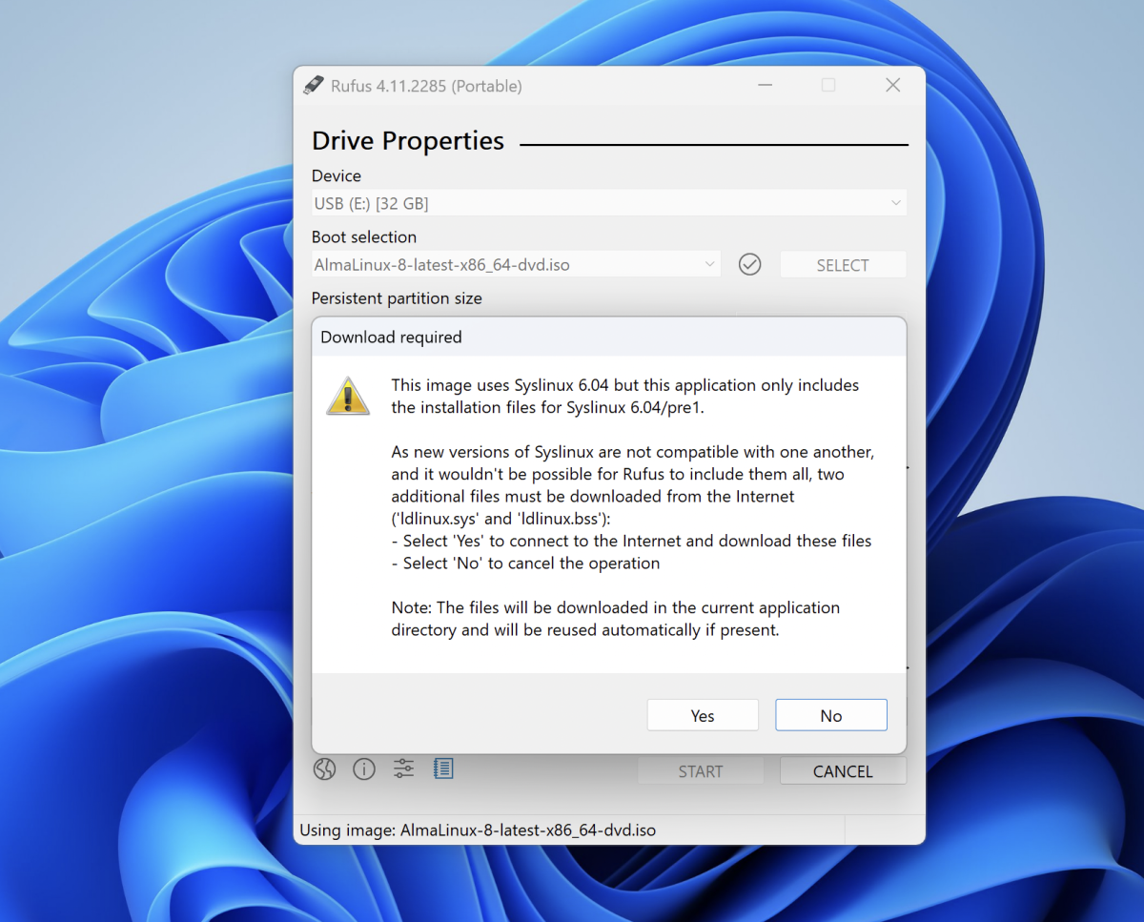Open the language globe icon
This screenshot has width=1144, height=922.
325,769
